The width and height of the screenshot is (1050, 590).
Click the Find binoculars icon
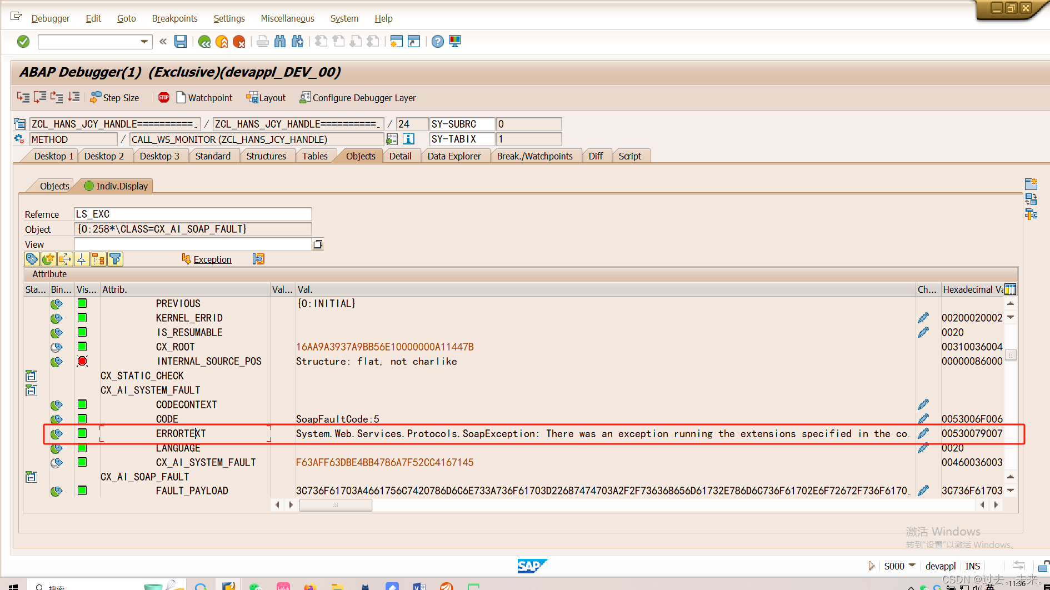point(280,42)
